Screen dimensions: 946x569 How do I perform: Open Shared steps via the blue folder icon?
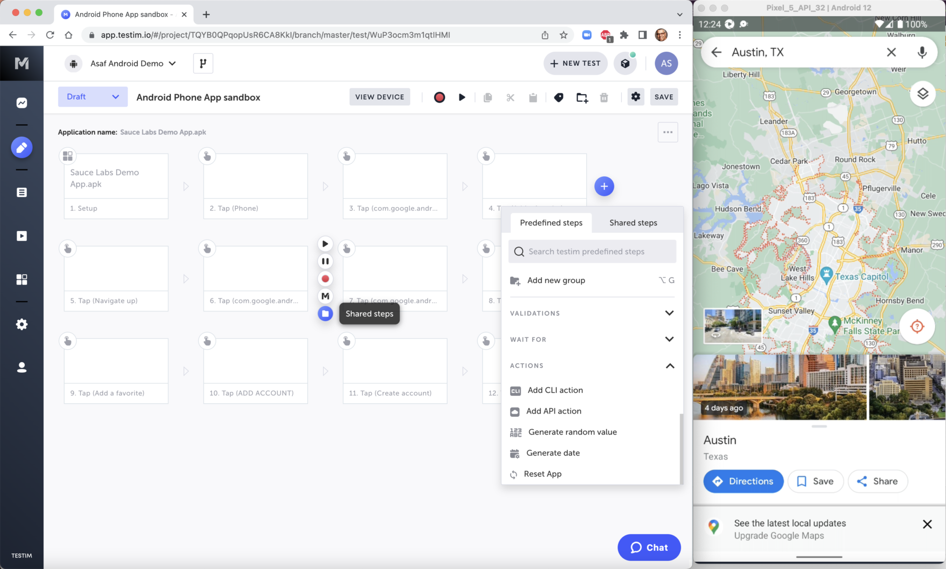point(325,314)
